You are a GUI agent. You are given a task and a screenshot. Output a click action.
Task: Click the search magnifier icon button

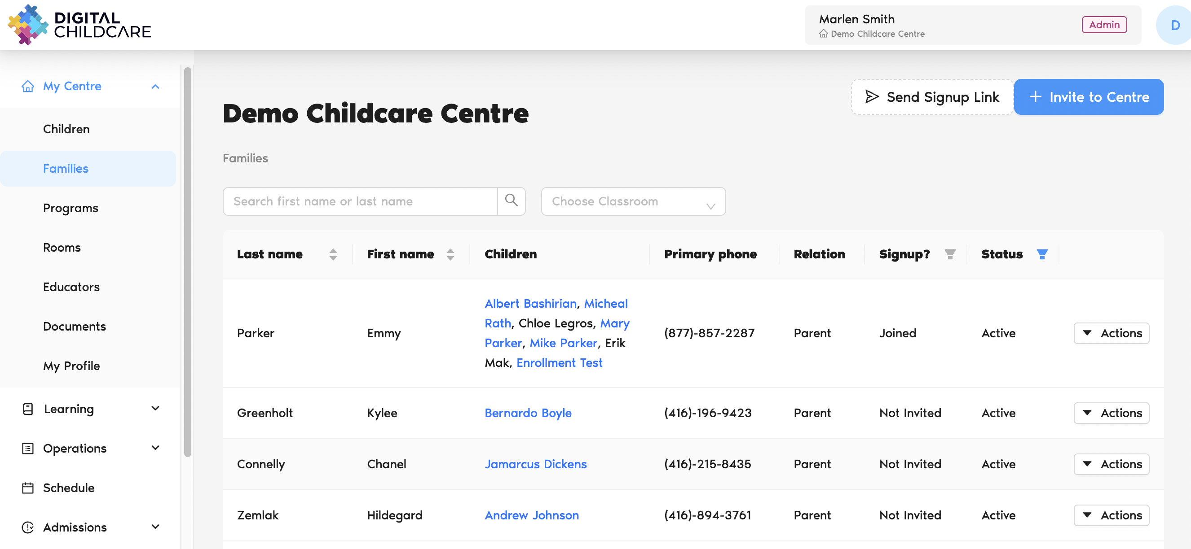coord(511,201)
